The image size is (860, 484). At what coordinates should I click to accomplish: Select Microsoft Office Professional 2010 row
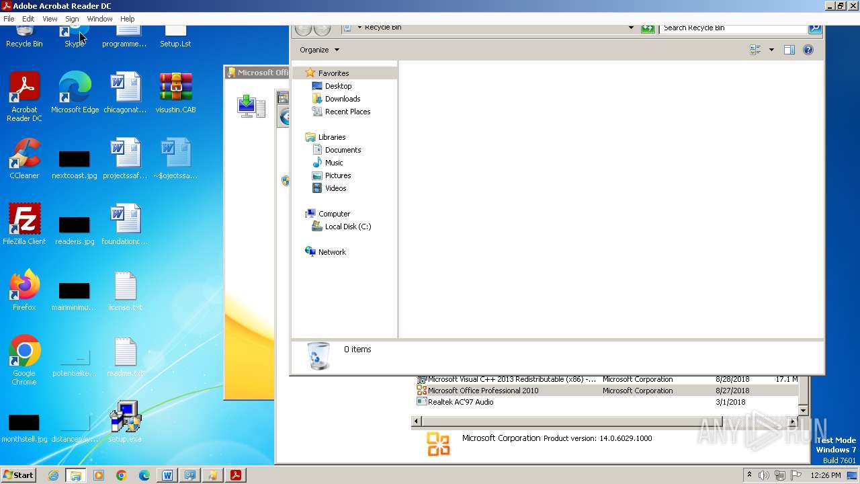[x=607, y=391]
